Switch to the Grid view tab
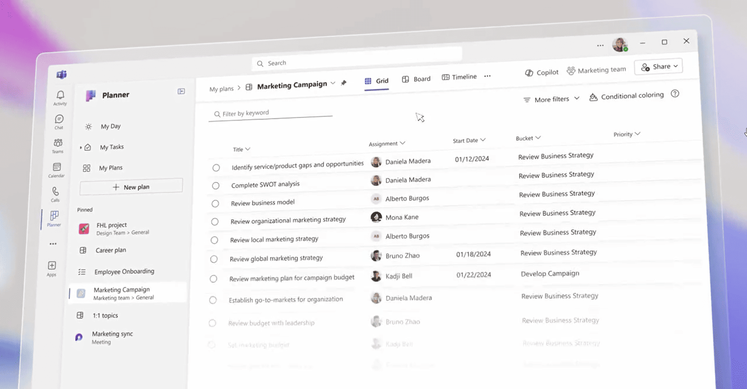Image resolution: width=747 pixels, height=389 pixels. pyautogui.click(x=376, y=81)
